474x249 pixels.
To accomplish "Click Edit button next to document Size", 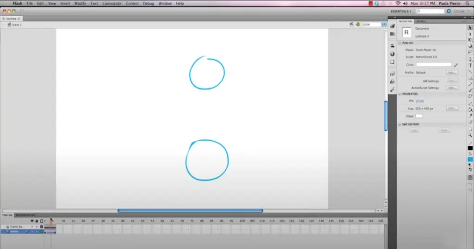I will click(452, 108).
